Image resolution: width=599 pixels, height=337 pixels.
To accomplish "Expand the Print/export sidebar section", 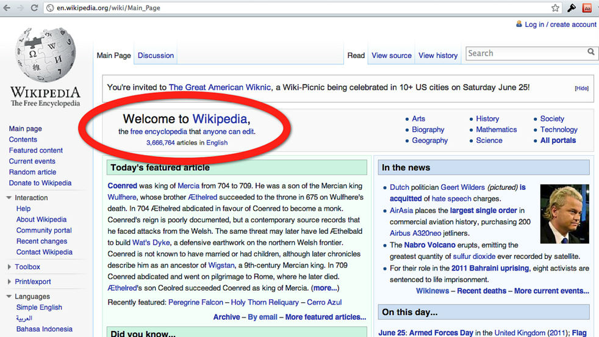I will (x=9, y=282).
